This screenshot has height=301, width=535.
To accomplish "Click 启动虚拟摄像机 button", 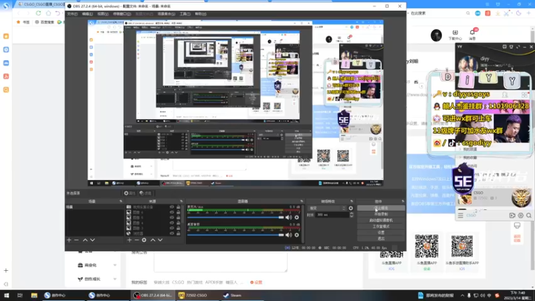I will (381, 220).
